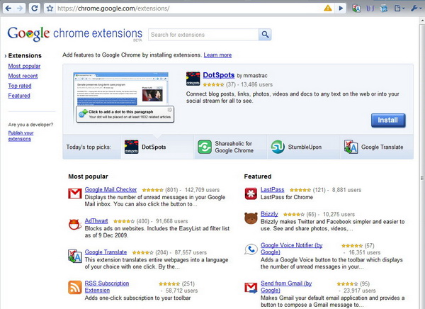
Task: Click the Featured section heading
Action: tap(258, 176)
